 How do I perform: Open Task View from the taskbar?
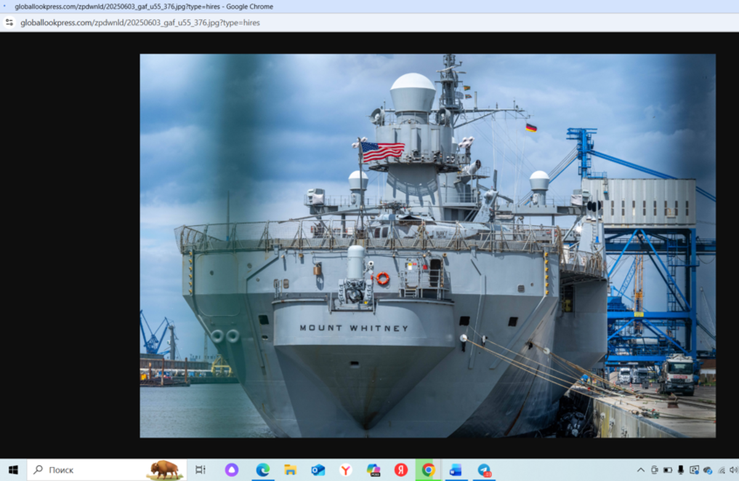click(200, 470)
